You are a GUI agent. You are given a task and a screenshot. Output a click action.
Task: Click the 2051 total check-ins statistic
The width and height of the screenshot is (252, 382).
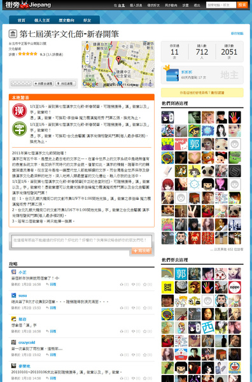[229, 52]
